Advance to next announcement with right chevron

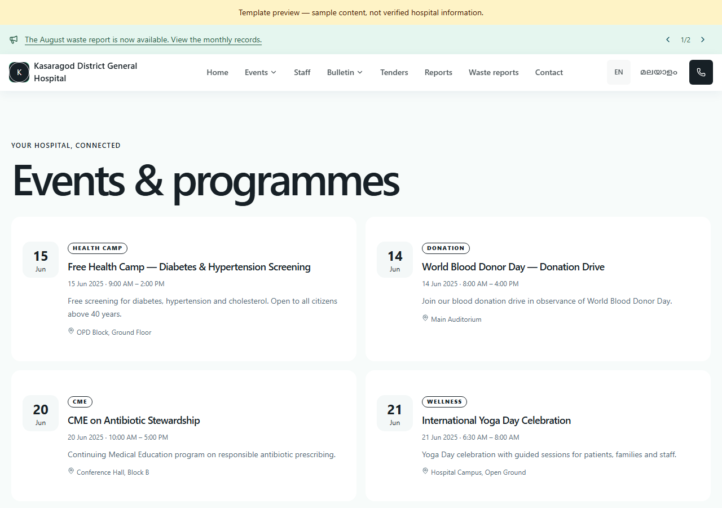(x=703, y=40)
